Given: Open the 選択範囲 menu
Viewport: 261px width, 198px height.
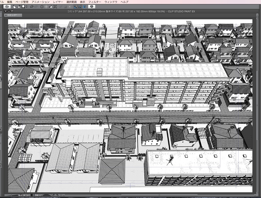Looking at the screenshot, I should click(72, 2).
